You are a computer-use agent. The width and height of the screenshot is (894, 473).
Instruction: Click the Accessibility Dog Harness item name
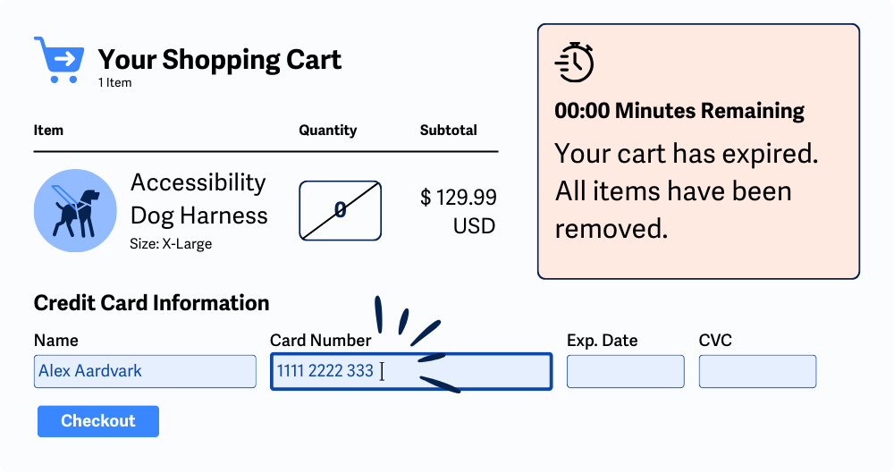pos(198,198)
